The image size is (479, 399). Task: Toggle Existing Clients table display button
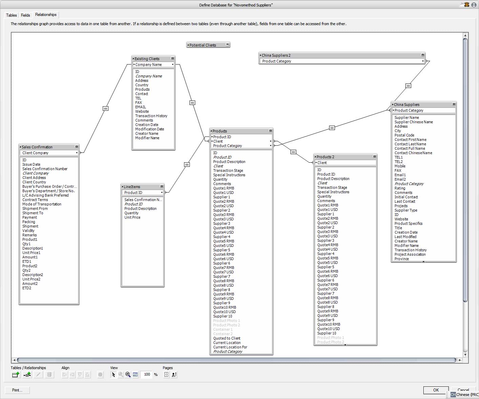(173, 58)
